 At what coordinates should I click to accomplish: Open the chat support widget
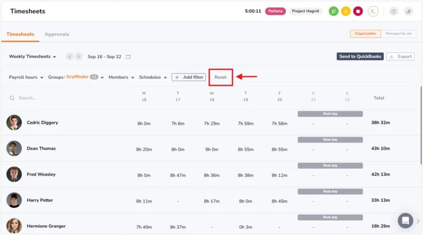[405, 221]
